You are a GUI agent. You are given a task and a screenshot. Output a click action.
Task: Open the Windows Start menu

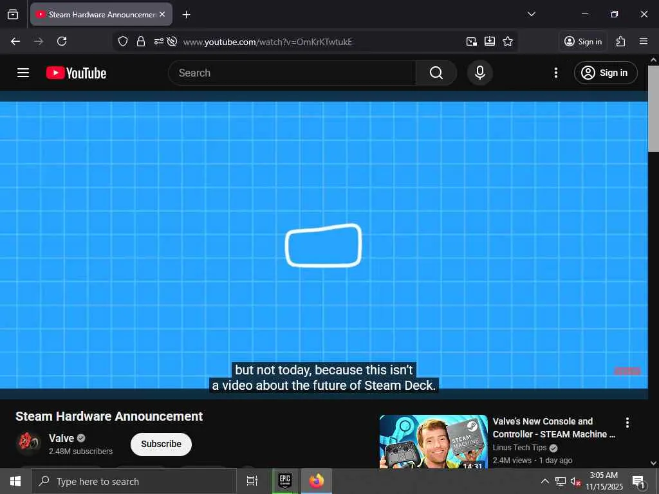15,481
